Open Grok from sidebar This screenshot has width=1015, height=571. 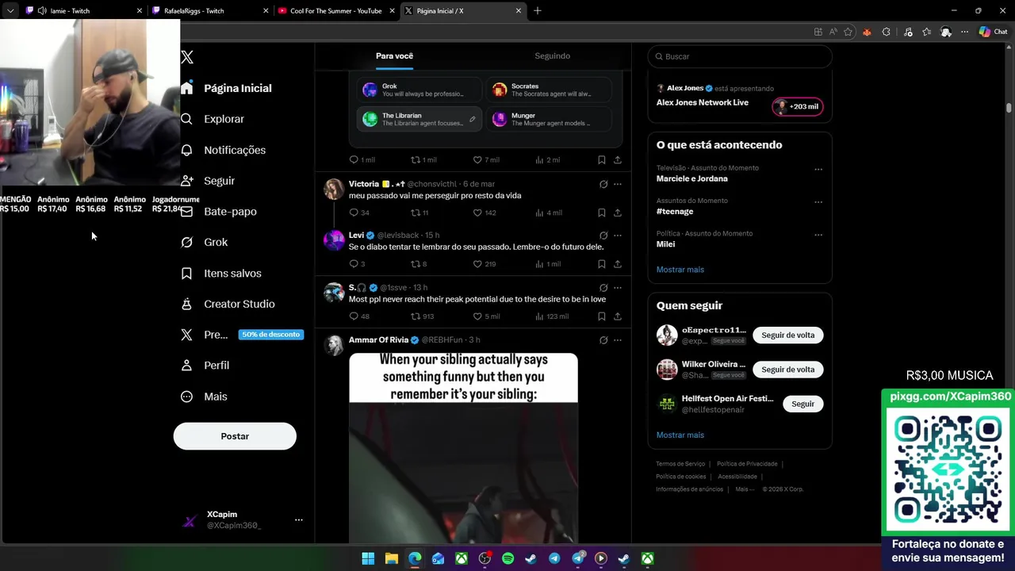[x=205, y=242]
